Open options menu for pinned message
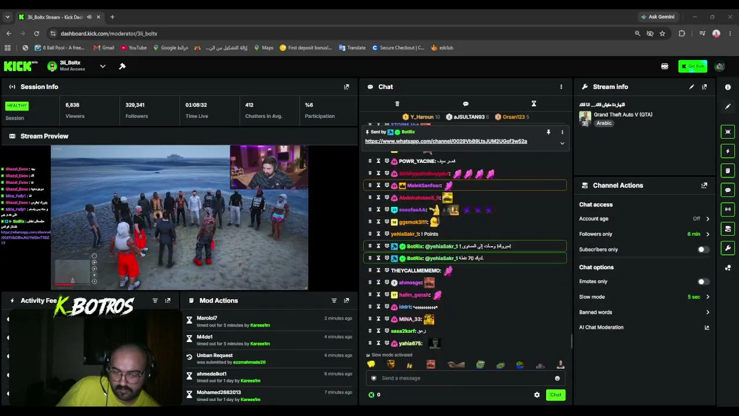 [562, 132]
